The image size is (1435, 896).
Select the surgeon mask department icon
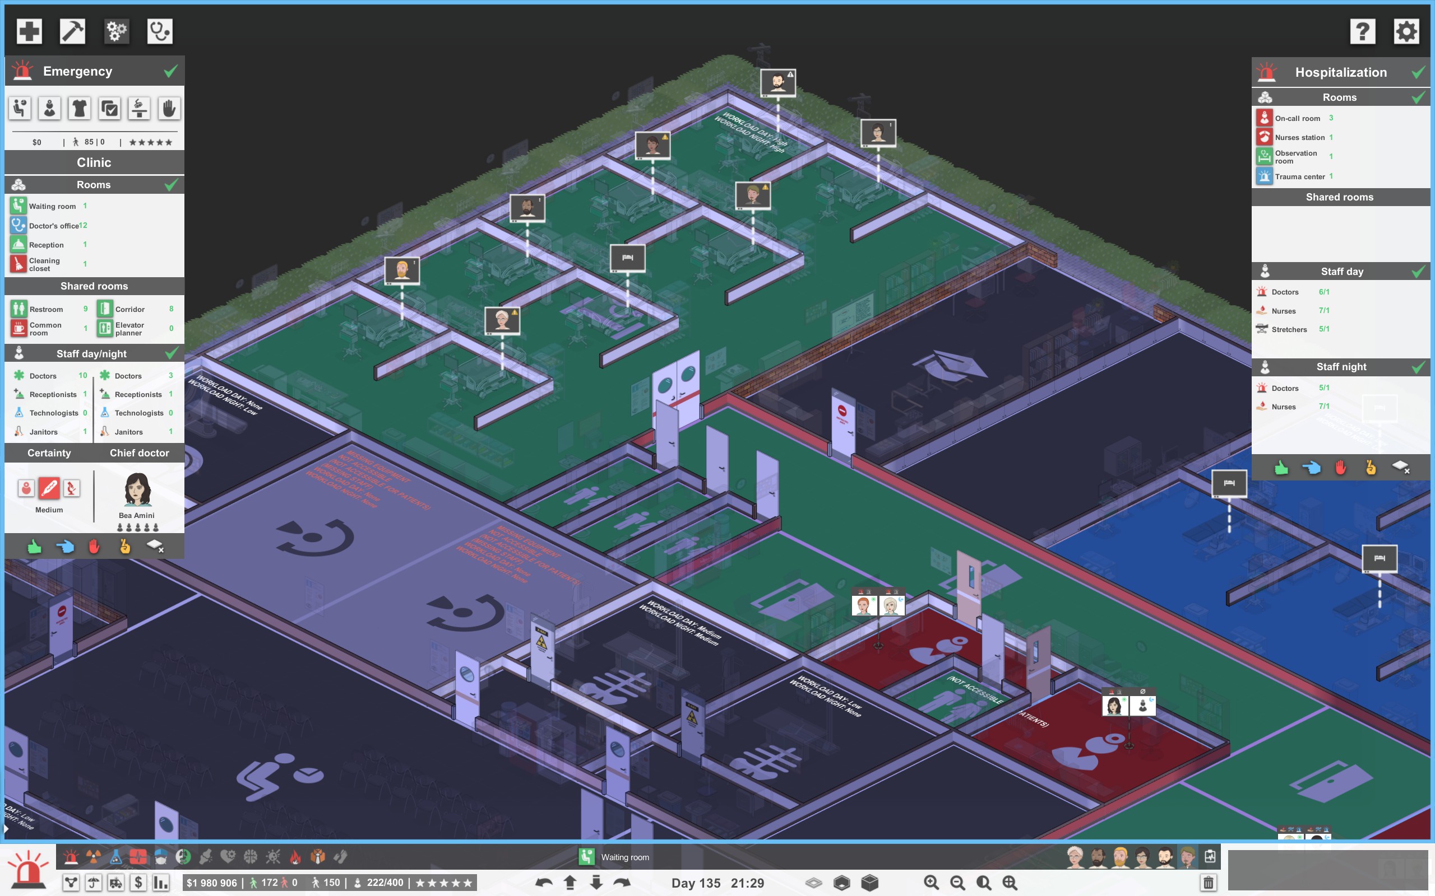(161, 856)
